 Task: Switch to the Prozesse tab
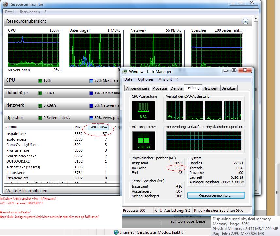point(160,88)
